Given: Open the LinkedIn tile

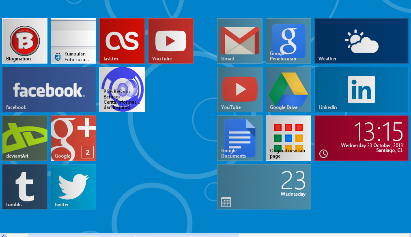Looking at the screenshot, I should pos(362,90).
